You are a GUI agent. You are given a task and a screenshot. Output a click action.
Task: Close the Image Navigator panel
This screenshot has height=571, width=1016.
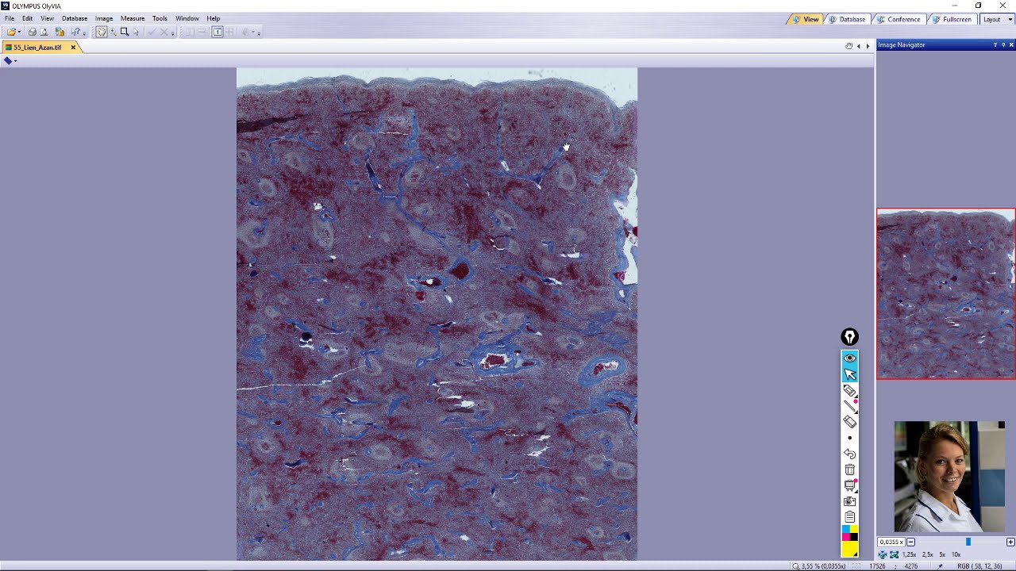coord(1011,45)
